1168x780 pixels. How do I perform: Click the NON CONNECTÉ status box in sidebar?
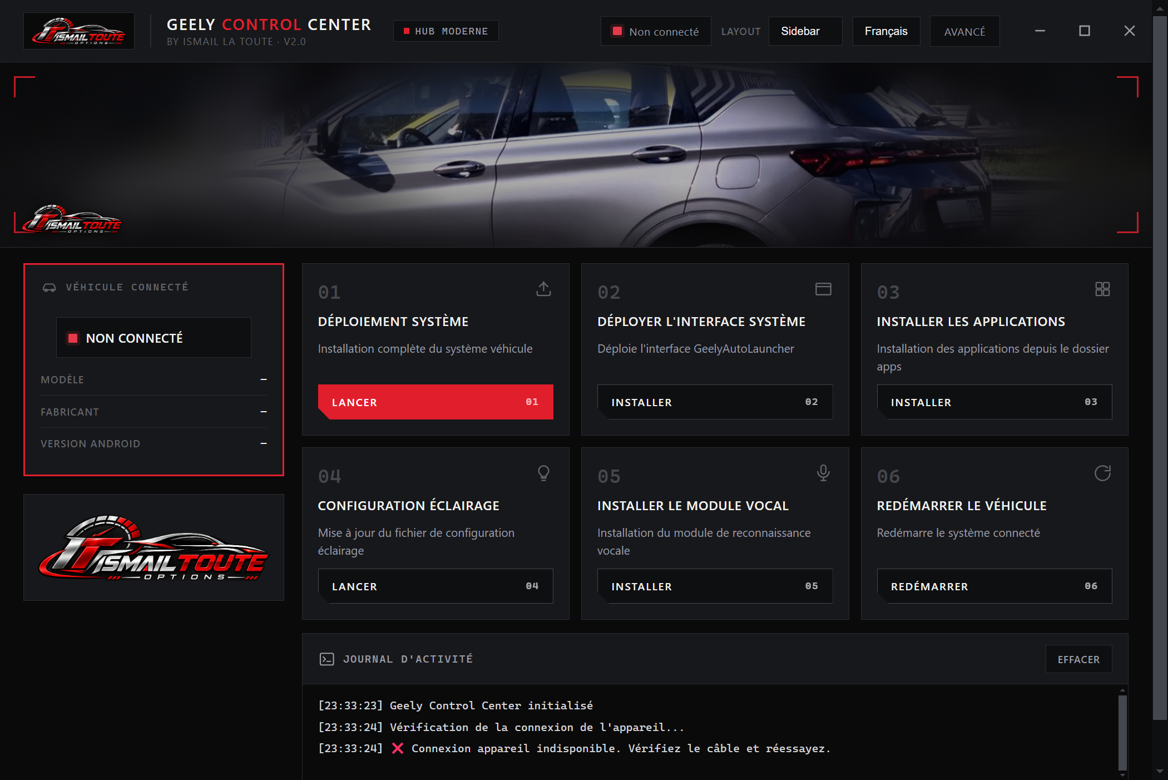(154, 338)
